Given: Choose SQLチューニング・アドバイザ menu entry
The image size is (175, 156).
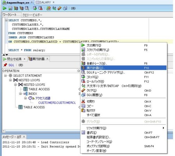Looking at the screenshot, I should tap(124, 73).
